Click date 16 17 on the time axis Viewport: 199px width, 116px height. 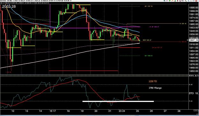53,111
